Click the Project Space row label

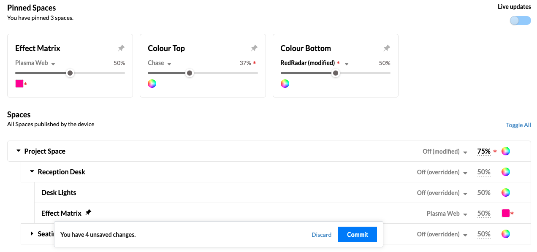[x=45, y=151]
